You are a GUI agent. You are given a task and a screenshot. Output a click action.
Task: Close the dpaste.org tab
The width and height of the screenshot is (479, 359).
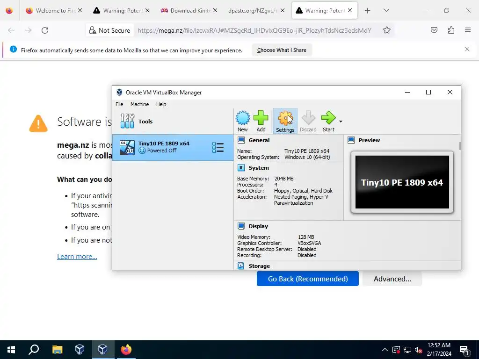(x=283, y=10)
